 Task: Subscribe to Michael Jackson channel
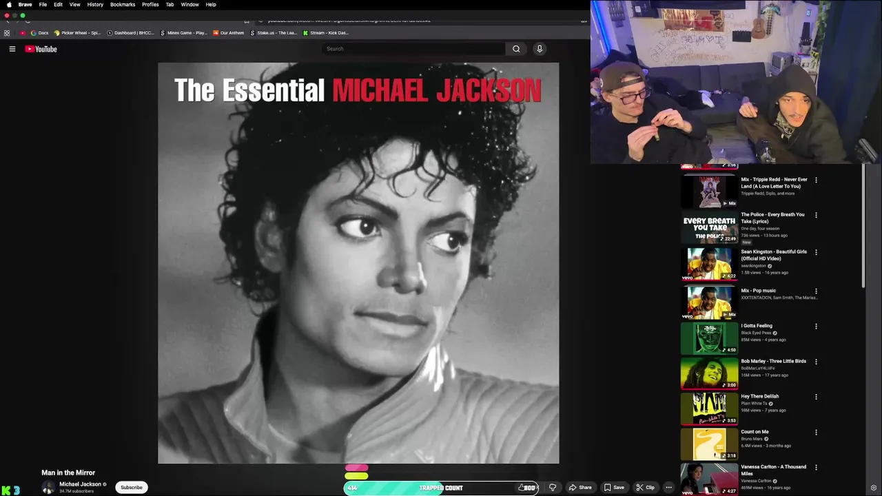131,487
